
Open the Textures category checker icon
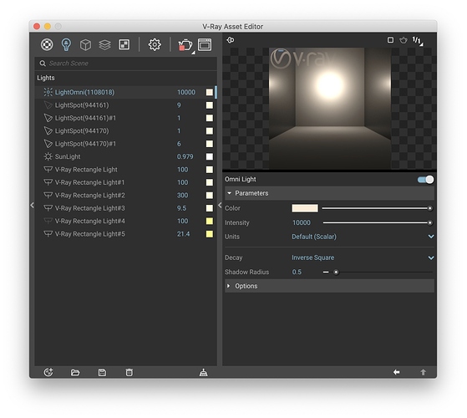124,44
